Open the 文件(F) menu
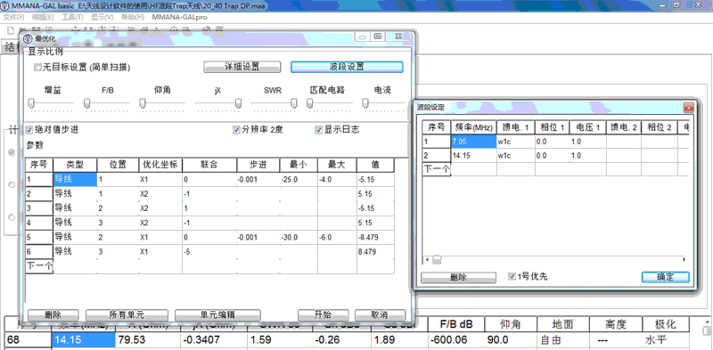713x350 pixels. 13,17
